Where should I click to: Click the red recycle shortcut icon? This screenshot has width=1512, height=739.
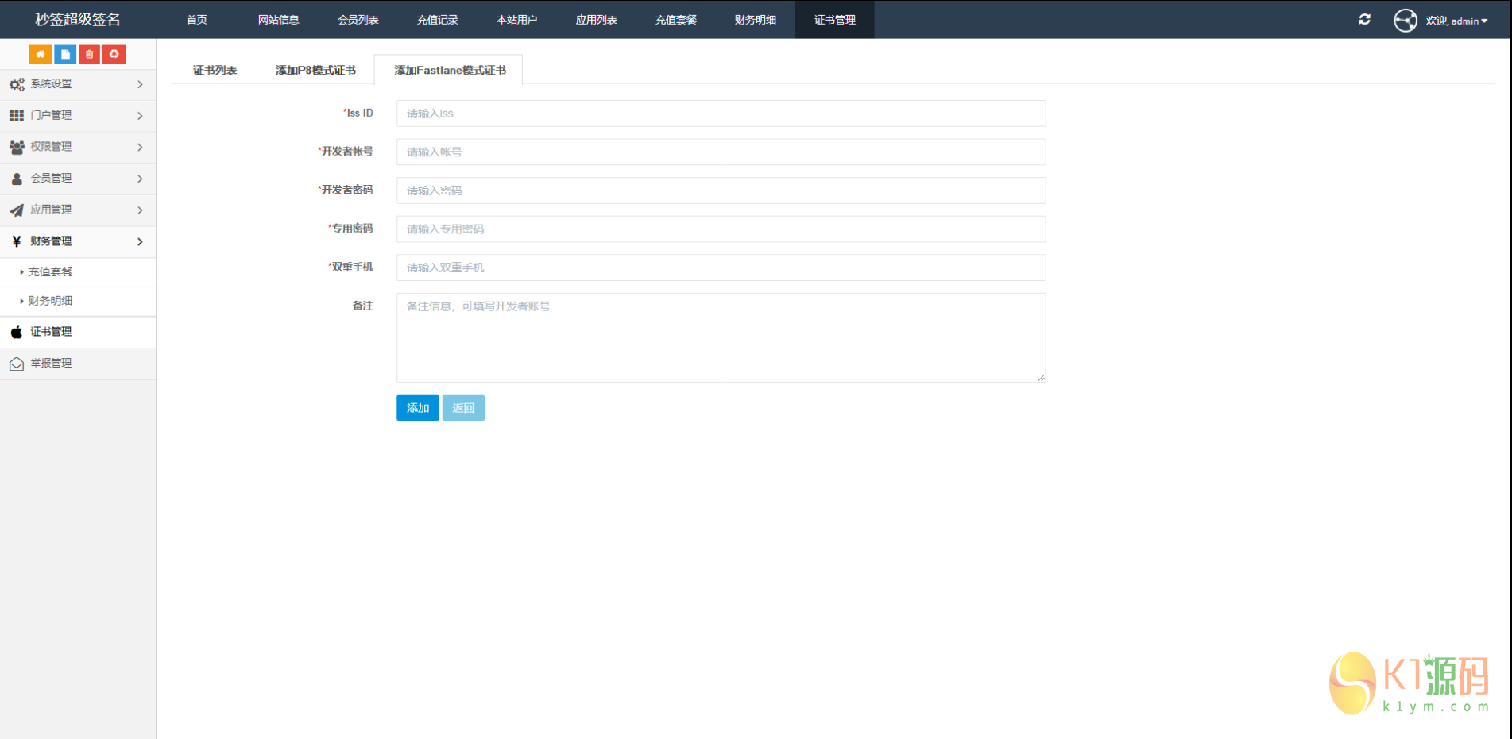click(x=114, y=54)
